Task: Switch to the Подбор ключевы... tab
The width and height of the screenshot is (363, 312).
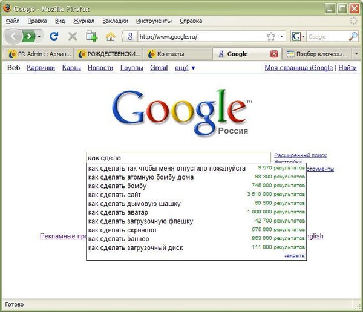Action: [x=316, y=54]
